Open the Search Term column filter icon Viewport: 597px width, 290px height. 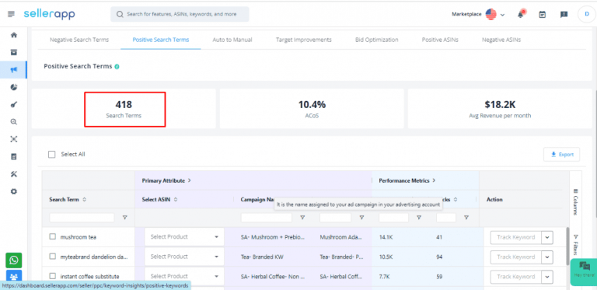pyautogui.click(x=124, y=218)
